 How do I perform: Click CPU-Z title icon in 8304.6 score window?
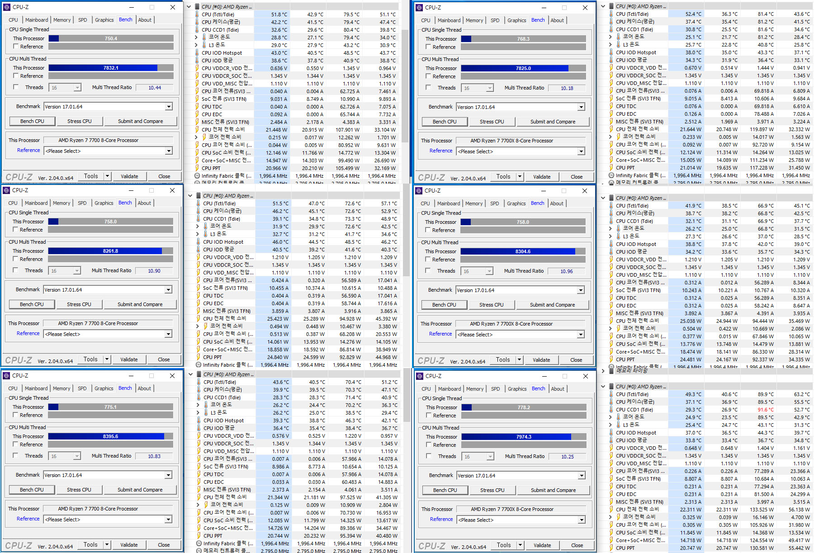tap(419, 191)
